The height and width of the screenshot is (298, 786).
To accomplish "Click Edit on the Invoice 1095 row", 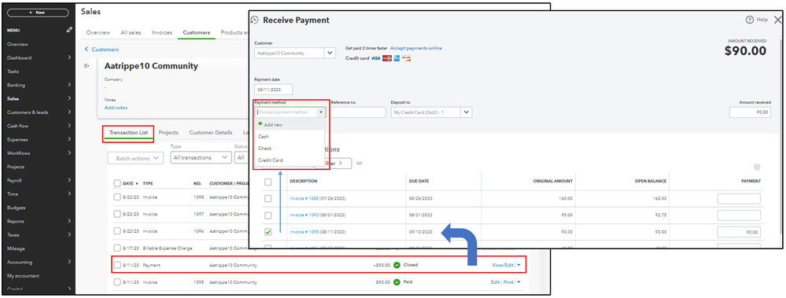I will coord(495,282).
